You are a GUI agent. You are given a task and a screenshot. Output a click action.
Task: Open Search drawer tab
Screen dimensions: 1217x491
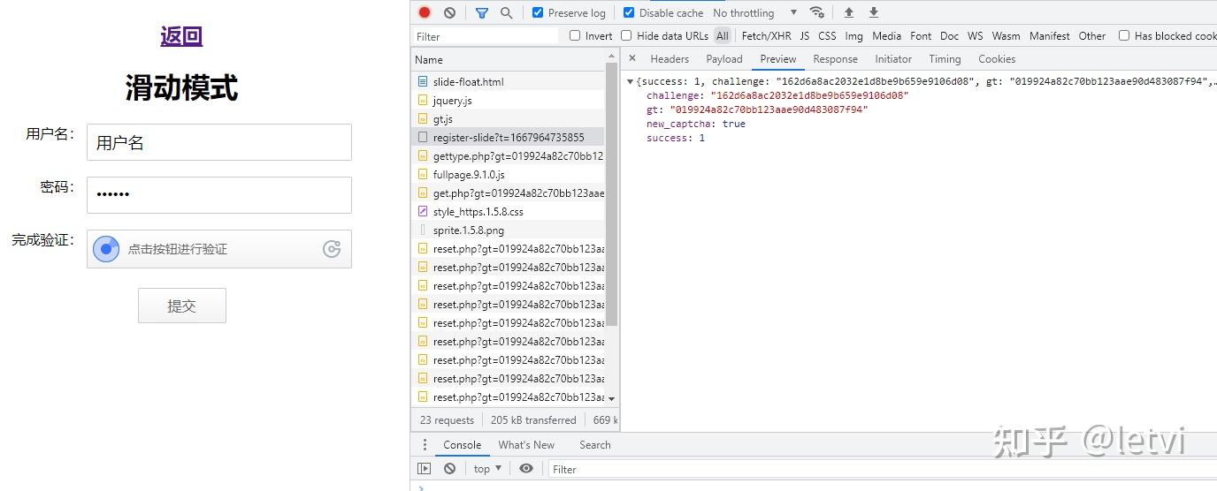tap(595, 445)
